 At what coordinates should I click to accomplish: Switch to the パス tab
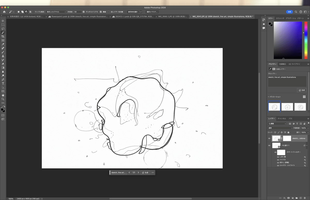tap(291, 118)
